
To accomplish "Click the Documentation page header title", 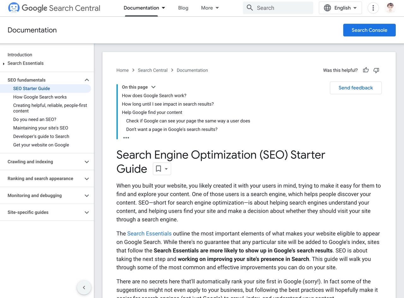I will (x=32, y=30).
